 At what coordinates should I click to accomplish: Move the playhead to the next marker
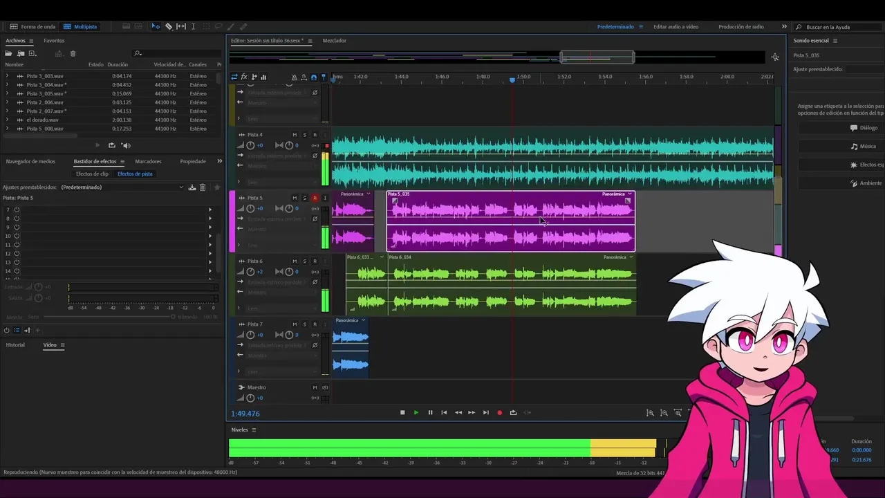coord(485,413)
